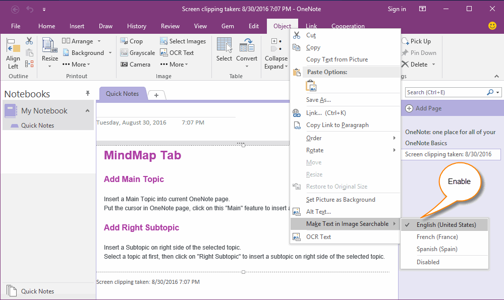The height and width of the screenshot is (300, 504).
Task: Click OCR Text in context menu
Action: click(x=318, y=237)
